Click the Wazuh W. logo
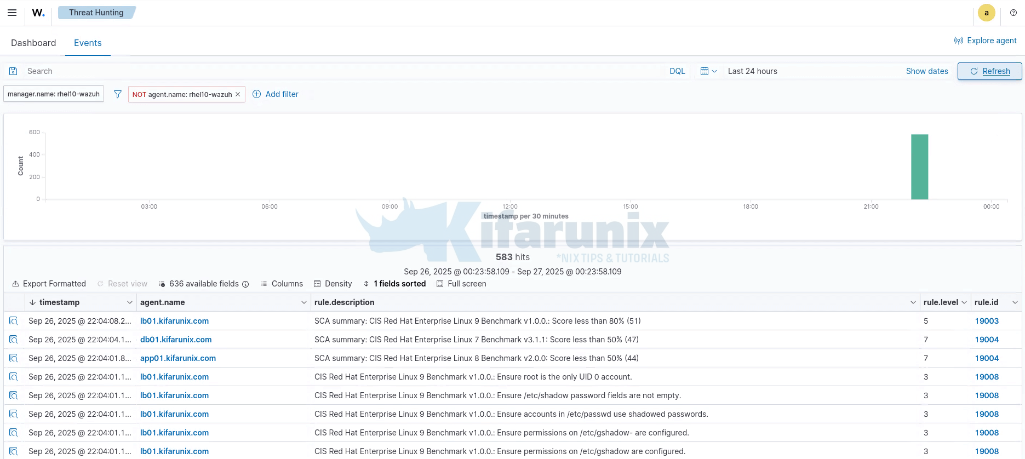1025x459 pixels. (38, 13)
